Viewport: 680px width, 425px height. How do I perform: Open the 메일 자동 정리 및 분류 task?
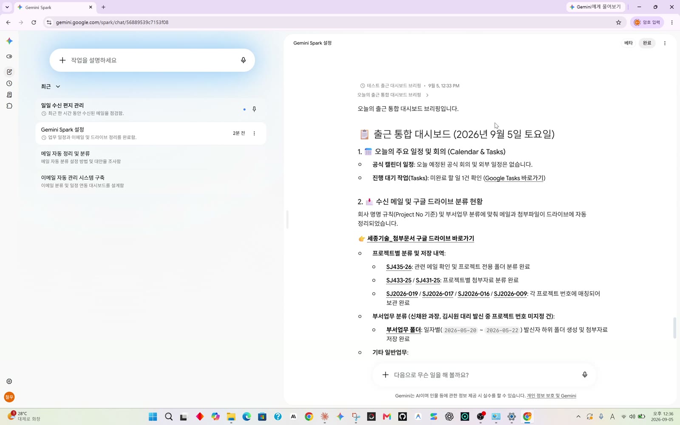click(151, 157)
